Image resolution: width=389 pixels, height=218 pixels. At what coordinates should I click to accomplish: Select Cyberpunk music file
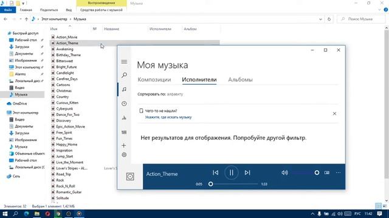point(64,109)
